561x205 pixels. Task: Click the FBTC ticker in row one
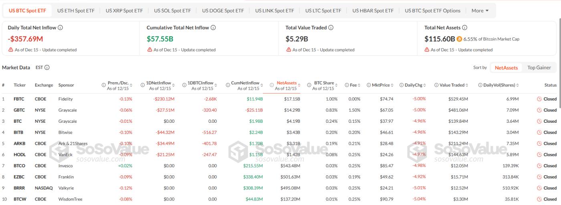tap(19, 99)
